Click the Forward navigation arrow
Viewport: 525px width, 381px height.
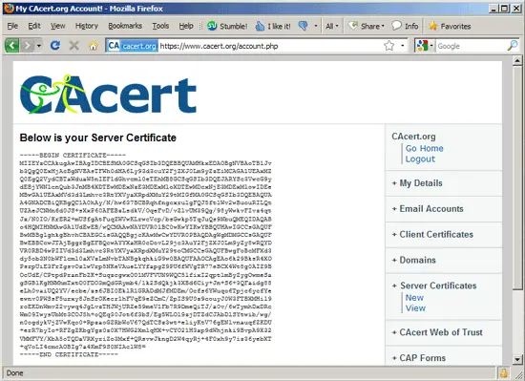click(x=27, y=45)
